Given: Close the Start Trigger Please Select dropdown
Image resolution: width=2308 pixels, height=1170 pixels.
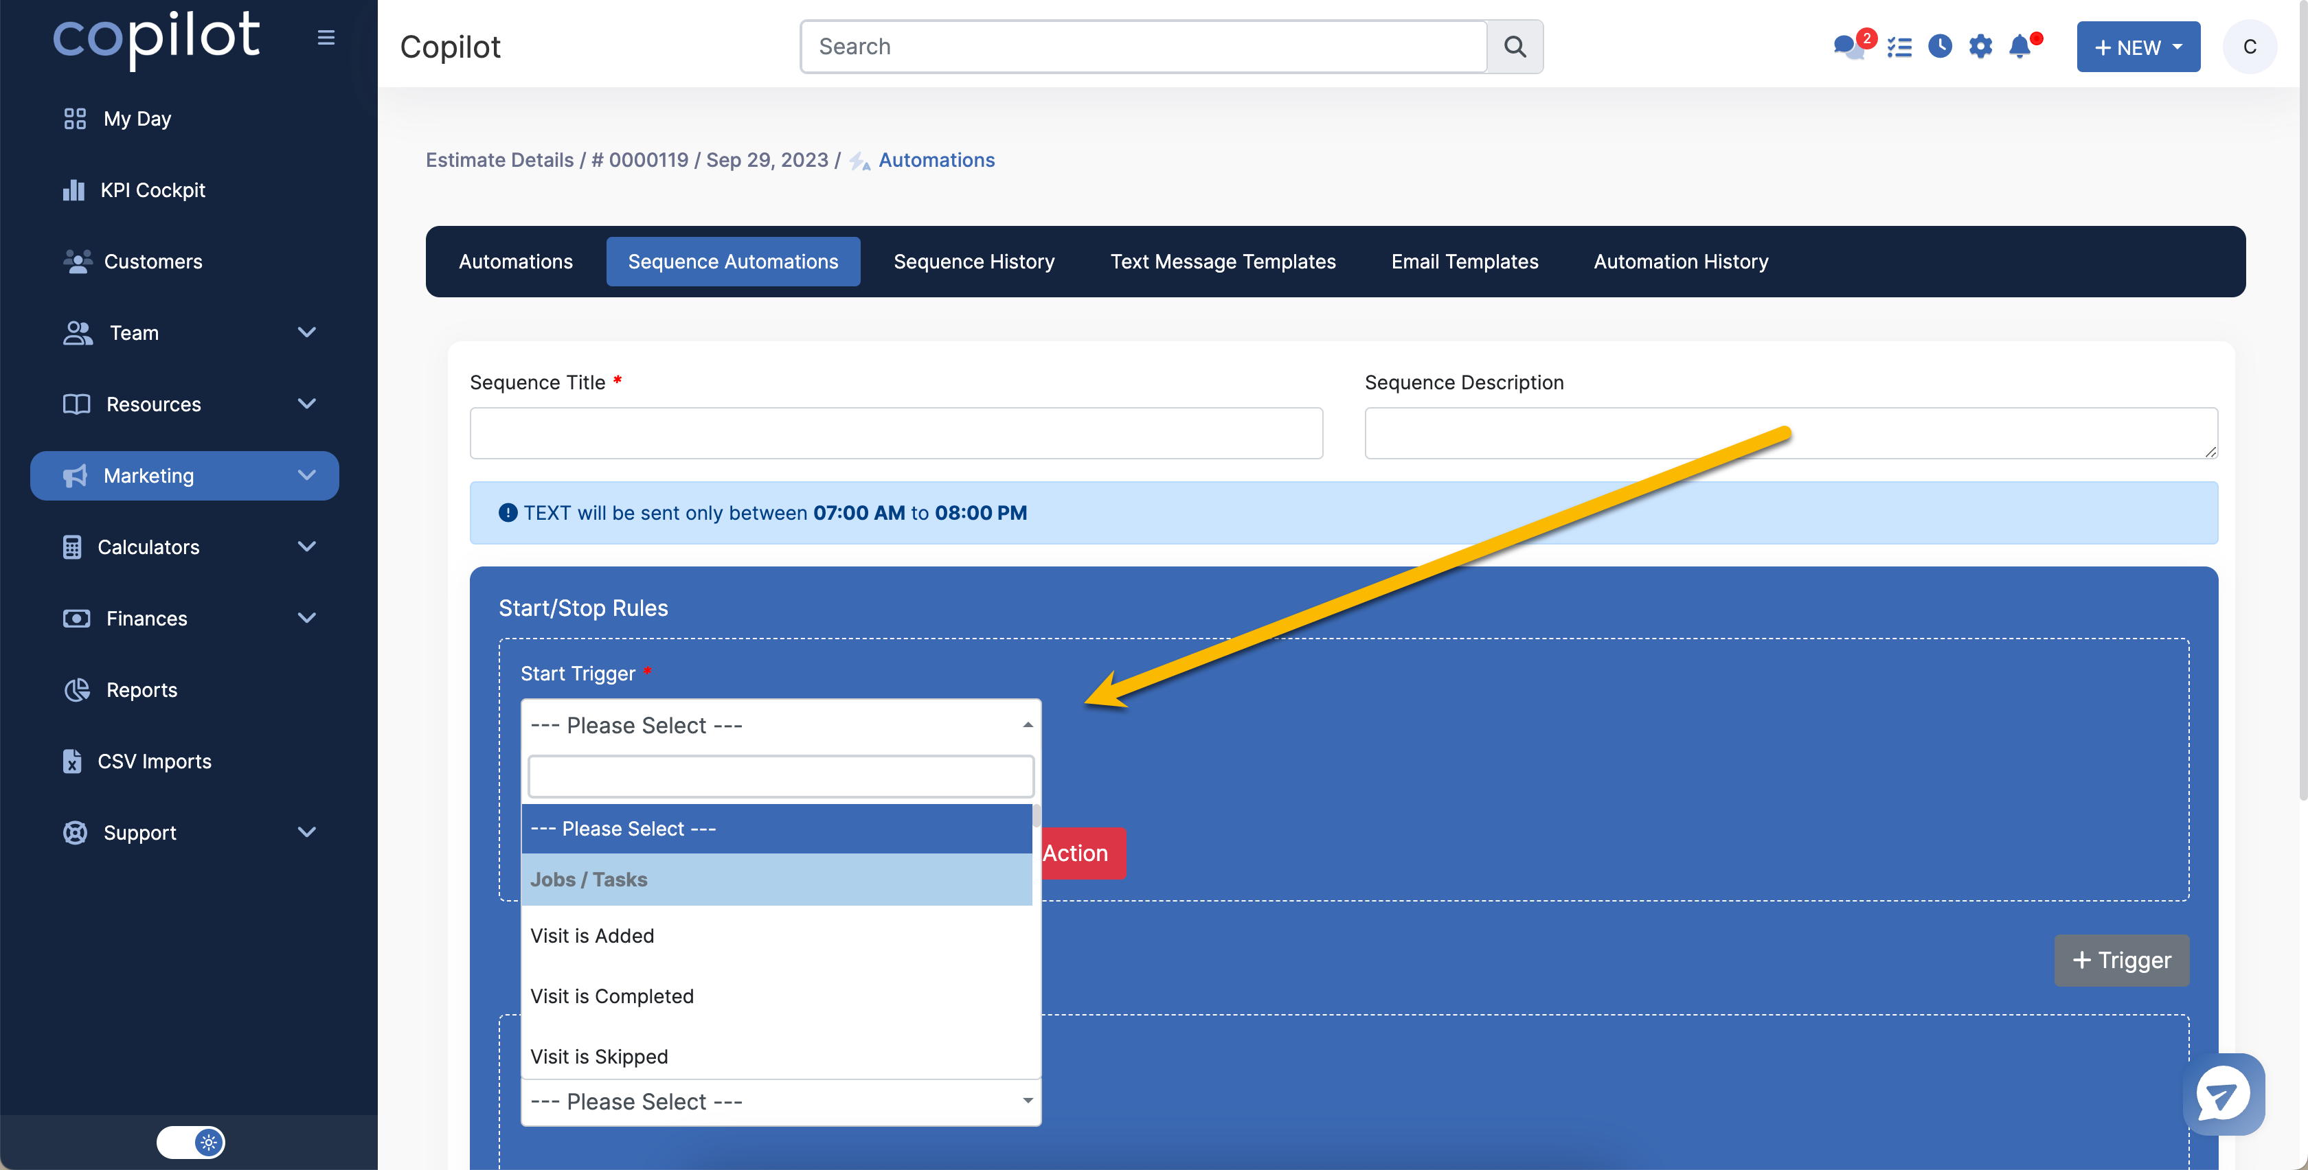Looking at the screenshot, I should point(780,726).
